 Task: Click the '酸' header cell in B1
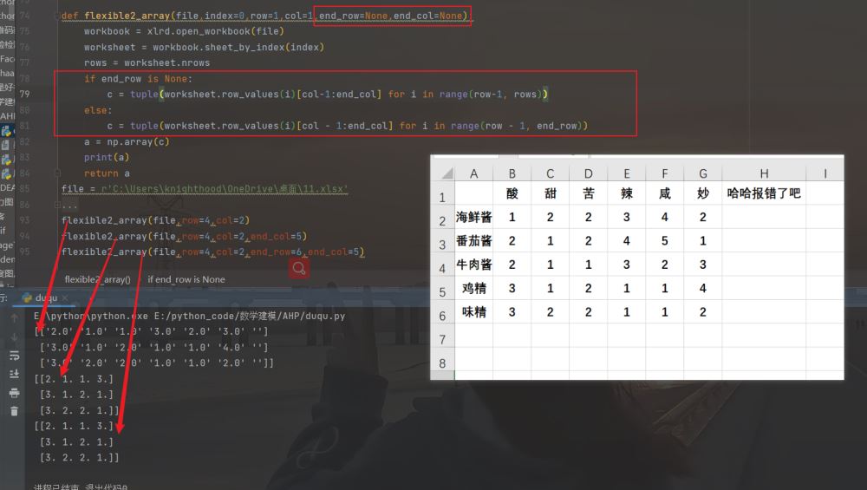coord(512,193)
